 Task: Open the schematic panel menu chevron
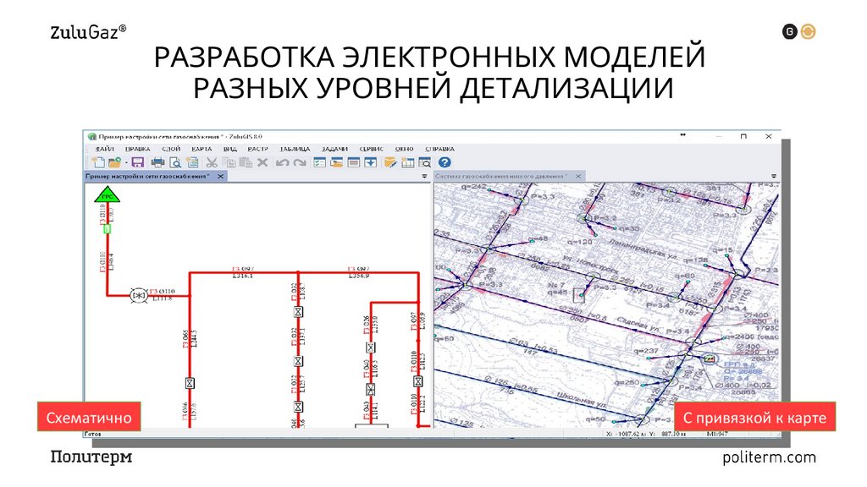[x=424, y=176]
